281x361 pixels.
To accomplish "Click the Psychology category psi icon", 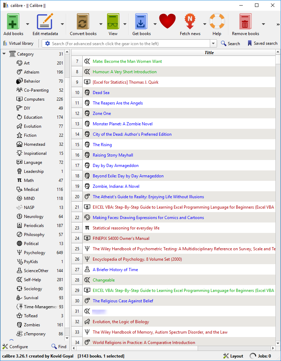I will click(x=19, y=252).
